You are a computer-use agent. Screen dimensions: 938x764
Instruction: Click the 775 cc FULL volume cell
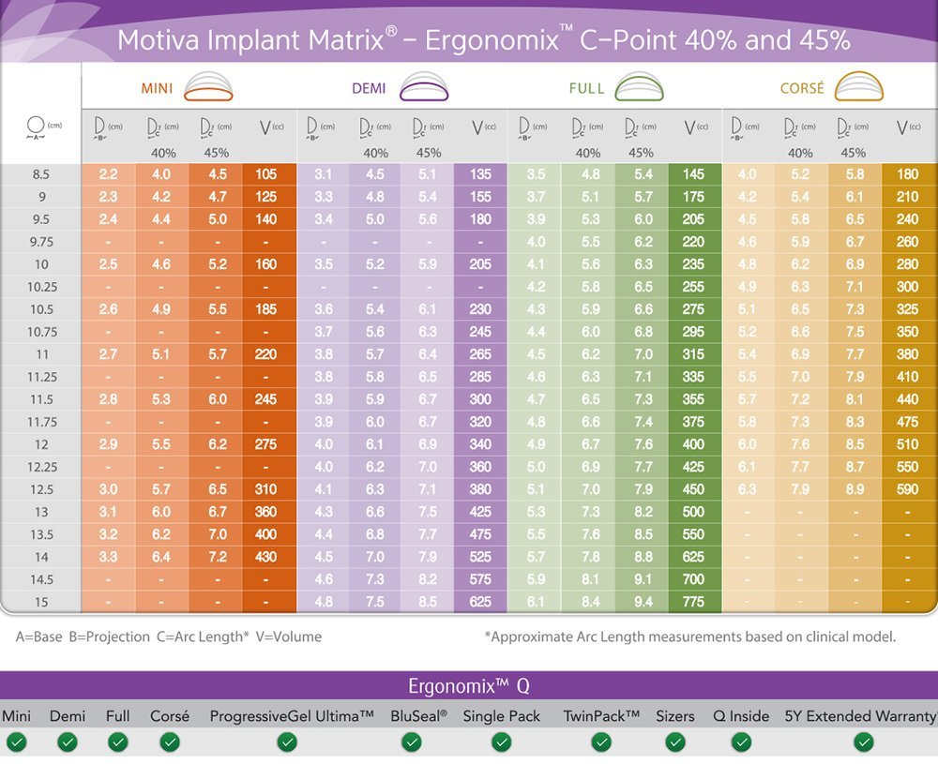click(695, 602)
